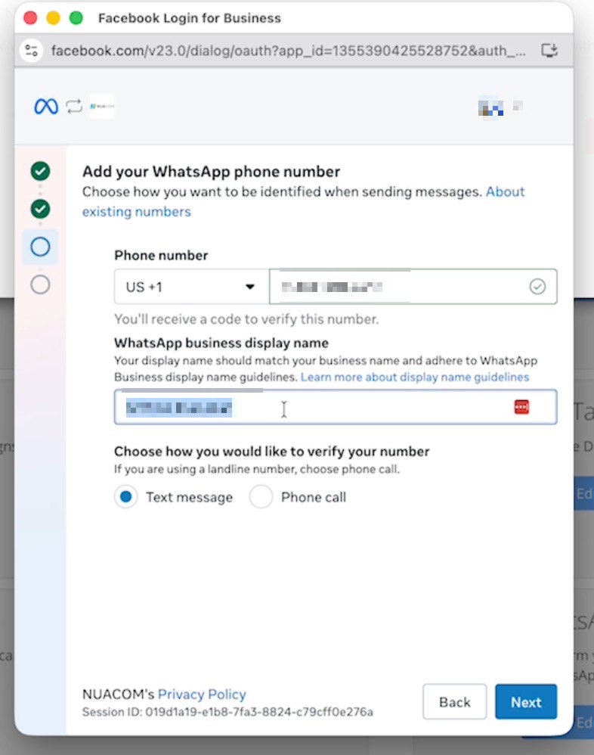Click the Meta infinity logo
This screenshot has width=594, height=755.
click(46, 107)
